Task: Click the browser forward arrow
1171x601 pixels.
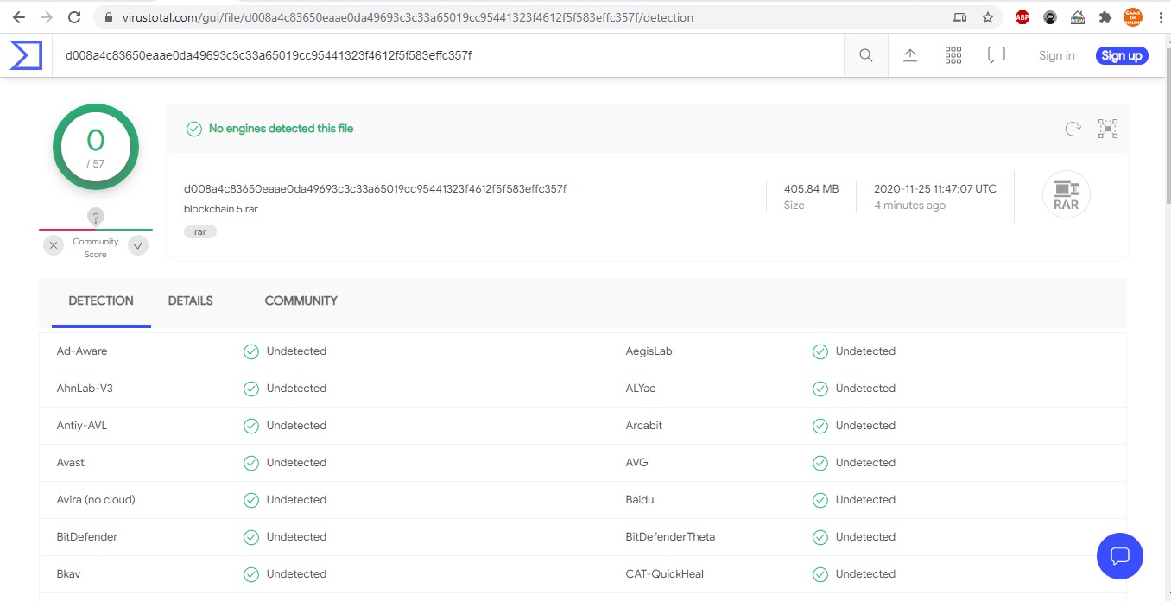Action: point(47,17)
